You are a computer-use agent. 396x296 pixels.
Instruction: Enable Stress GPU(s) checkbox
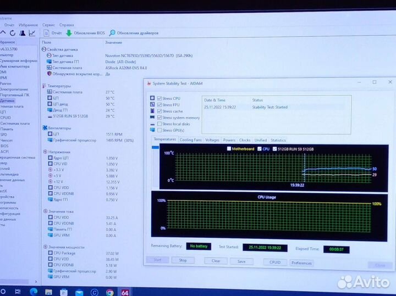tap(159, 130)
